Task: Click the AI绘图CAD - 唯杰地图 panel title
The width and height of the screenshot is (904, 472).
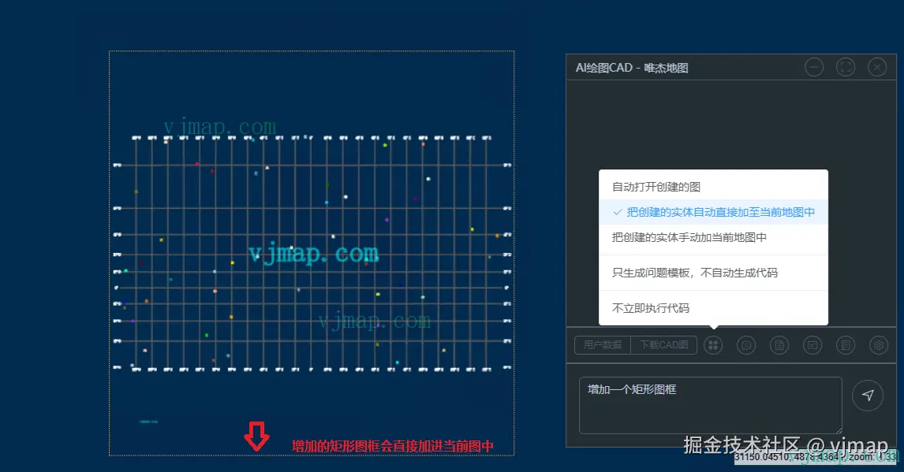Action: [632, 68]
